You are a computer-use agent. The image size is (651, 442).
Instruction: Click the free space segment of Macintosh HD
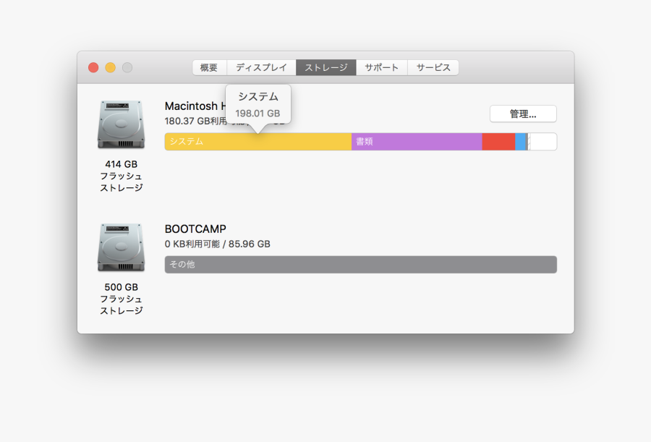(541, 142)
